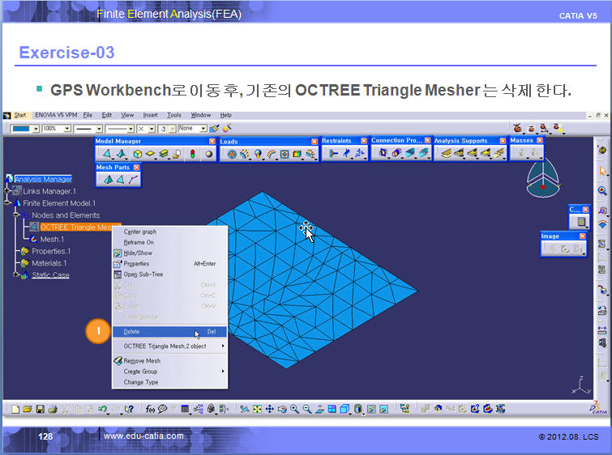This screenshot has width=612, height=455.
Task: Click the What's This help cursor icon
Action: pos(129,409)
